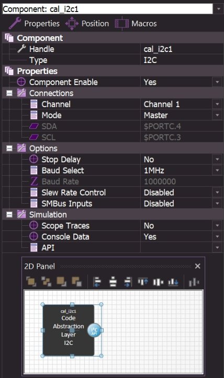Image resolution: width=224 pixels, height=378 pixels.
Task: Open the Baud Select dropdown showing 1MHz
Action: tap(217, 171)
